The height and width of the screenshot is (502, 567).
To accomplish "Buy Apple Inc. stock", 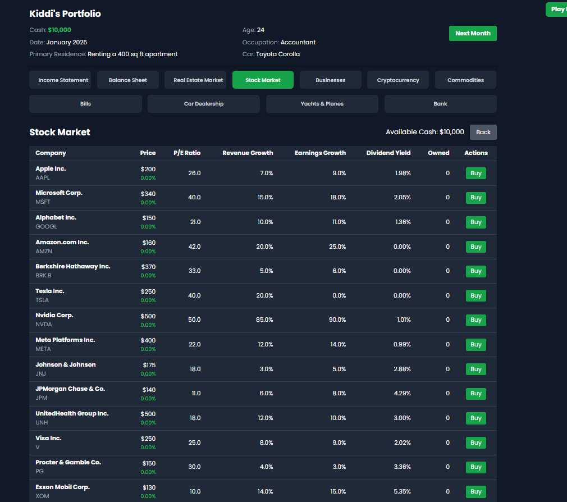I will (476, 174).
